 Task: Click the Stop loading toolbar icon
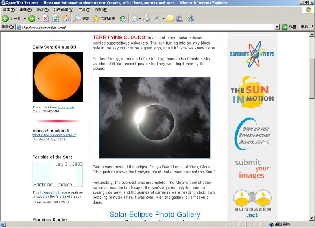(46, 19)
